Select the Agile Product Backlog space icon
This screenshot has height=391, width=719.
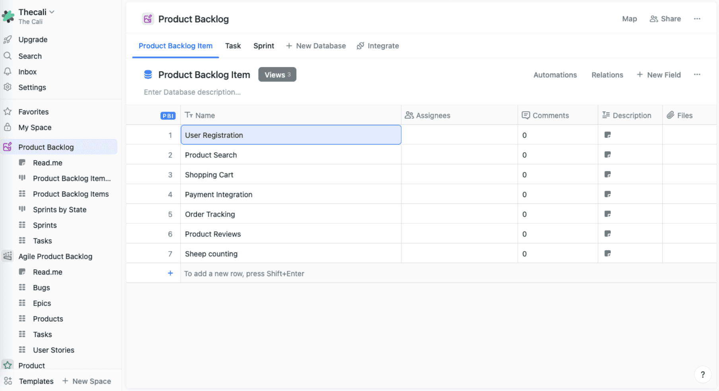pos(7,256)
